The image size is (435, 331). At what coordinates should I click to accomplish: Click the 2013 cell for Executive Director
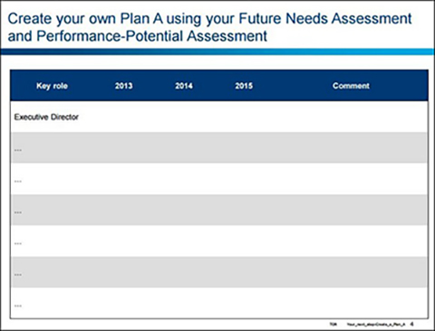123,117
